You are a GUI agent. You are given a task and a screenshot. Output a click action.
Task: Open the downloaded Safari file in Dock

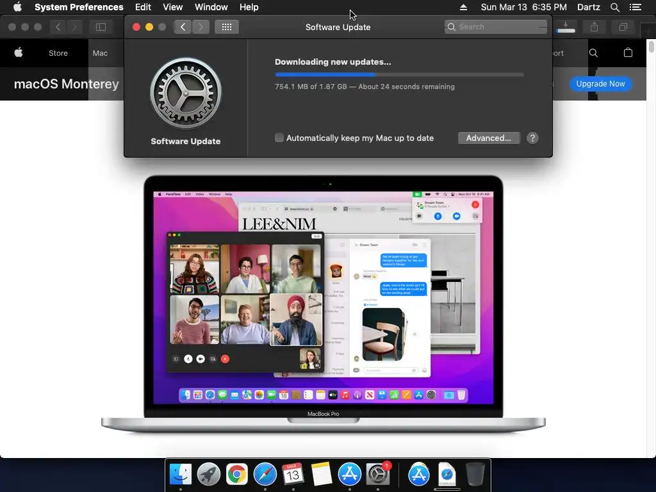[x=447, y=475]
